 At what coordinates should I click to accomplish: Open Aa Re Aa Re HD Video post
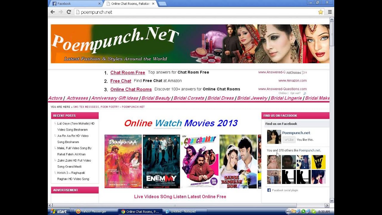(x=73, y=139)
